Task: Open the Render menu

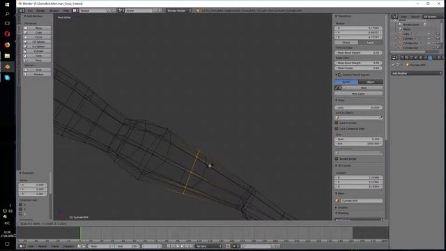Action: point(40,10)
